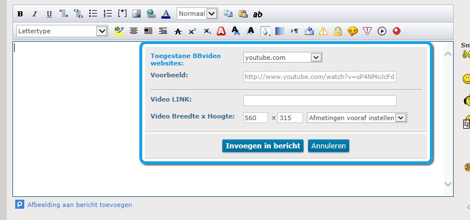Click the Annuleren button
The image size is (470, 220).
click(x=328, y=146)
